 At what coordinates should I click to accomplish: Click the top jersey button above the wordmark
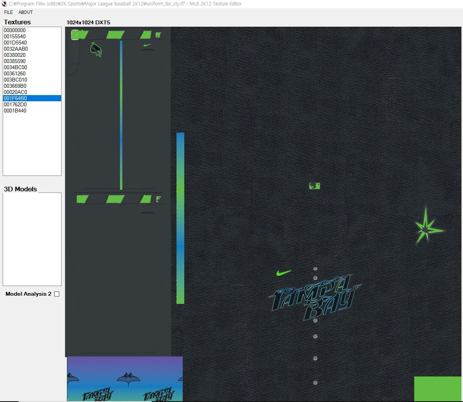click(x=315, y=269)
